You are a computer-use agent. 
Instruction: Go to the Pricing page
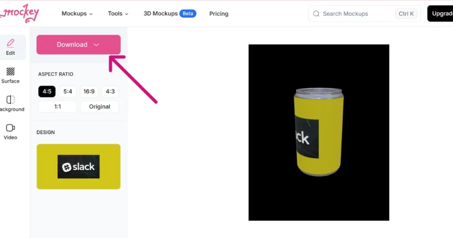(x=219, y=14)
